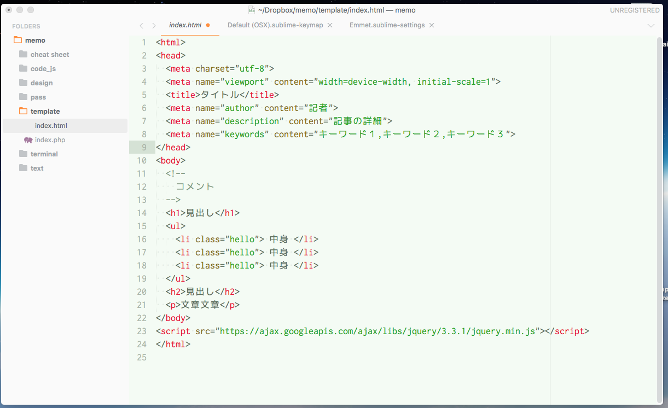668x408 pixels.
Task: Click the index.php file icon
Action: point(28,139)
